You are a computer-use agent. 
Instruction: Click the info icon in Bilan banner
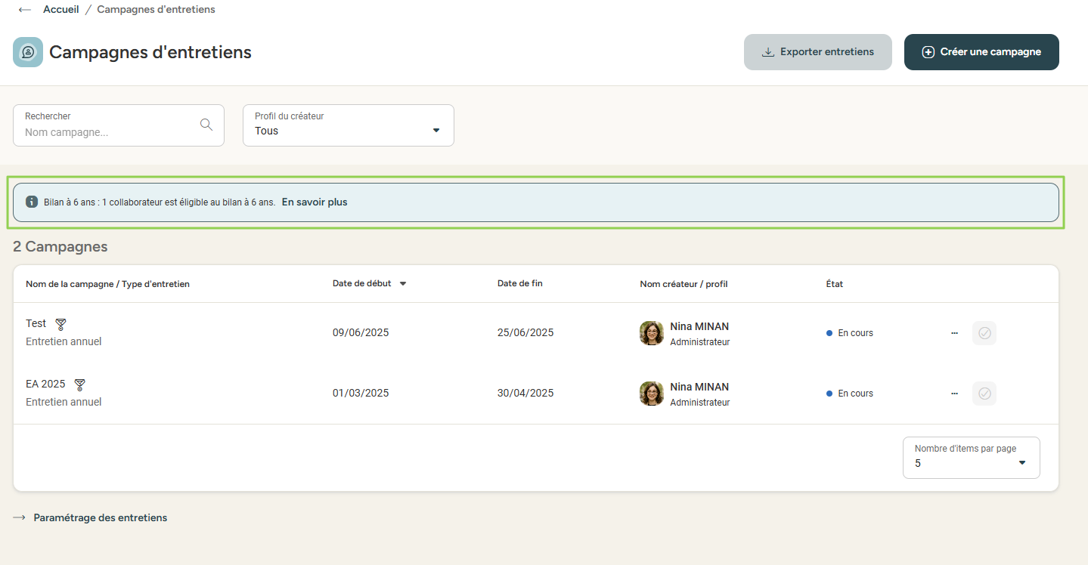[32, 202]
